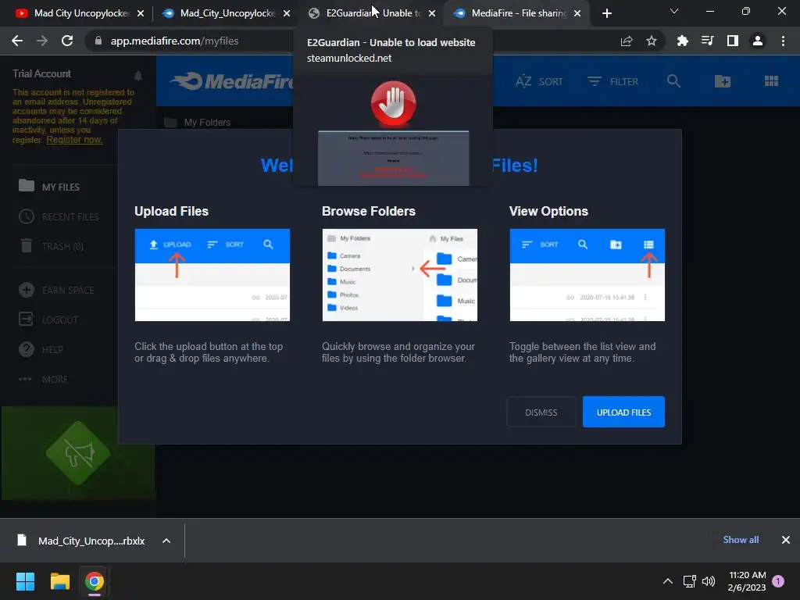The image size is (800, 600).
Task: Open notification center badge
Action: coord(778,581)
